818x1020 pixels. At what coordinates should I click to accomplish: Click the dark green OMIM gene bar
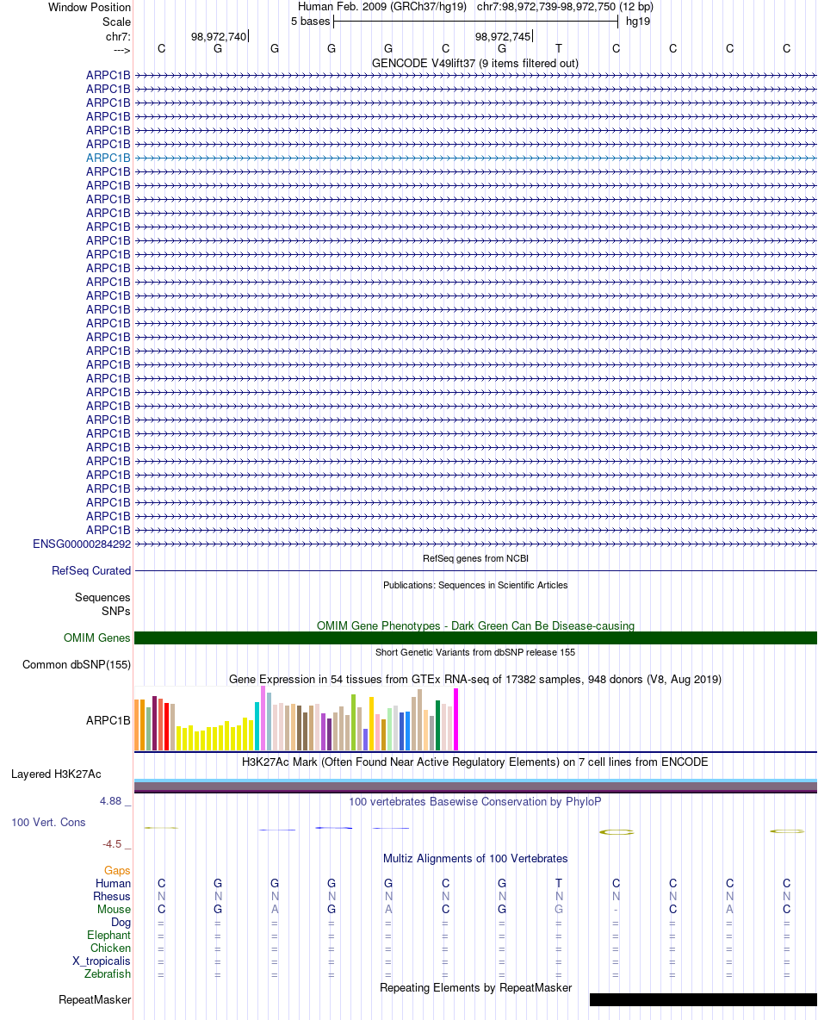(475, 638)
